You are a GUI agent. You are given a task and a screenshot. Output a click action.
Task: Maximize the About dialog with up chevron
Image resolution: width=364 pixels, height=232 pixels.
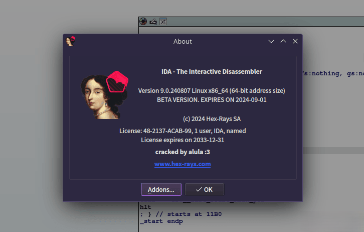[x=283, y=41]
